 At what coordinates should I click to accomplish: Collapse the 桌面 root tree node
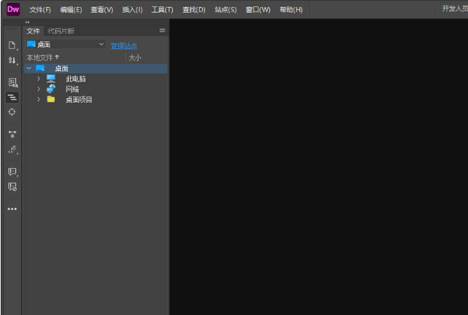[29, 69]
